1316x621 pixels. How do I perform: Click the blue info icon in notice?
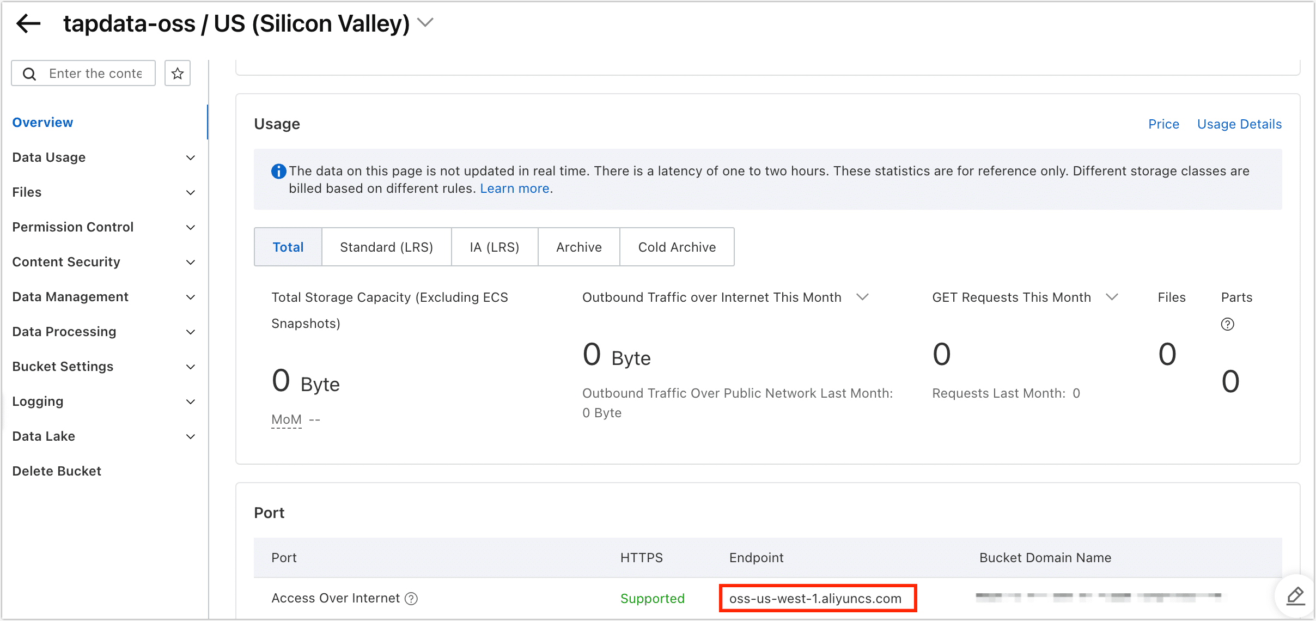point(278,172)
